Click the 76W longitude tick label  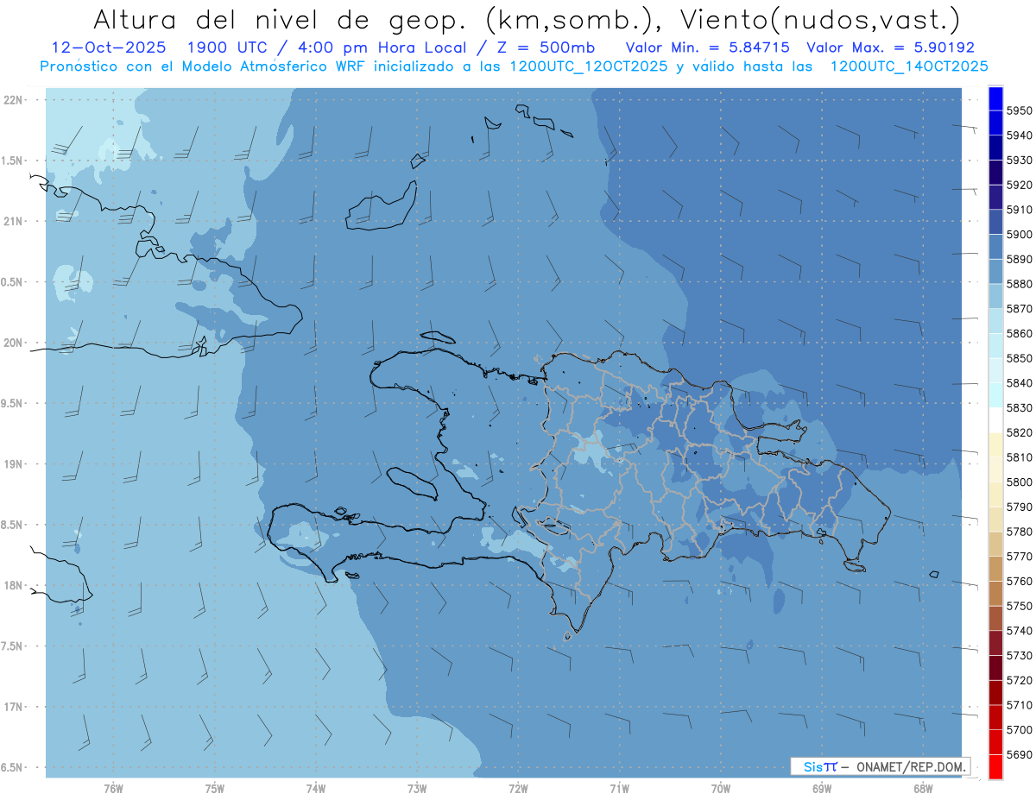pyautogui.click(x=113, y=788)
